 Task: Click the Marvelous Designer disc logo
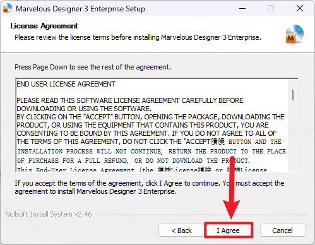(294, 34)
